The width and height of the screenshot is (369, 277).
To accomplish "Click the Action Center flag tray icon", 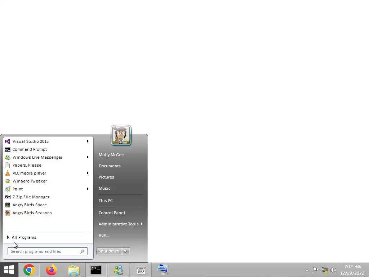I will point(316,270).
